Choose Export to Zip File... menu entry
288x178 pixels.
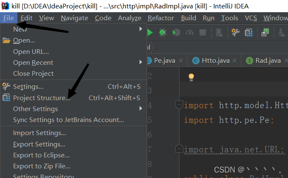(x=73, y=166)
